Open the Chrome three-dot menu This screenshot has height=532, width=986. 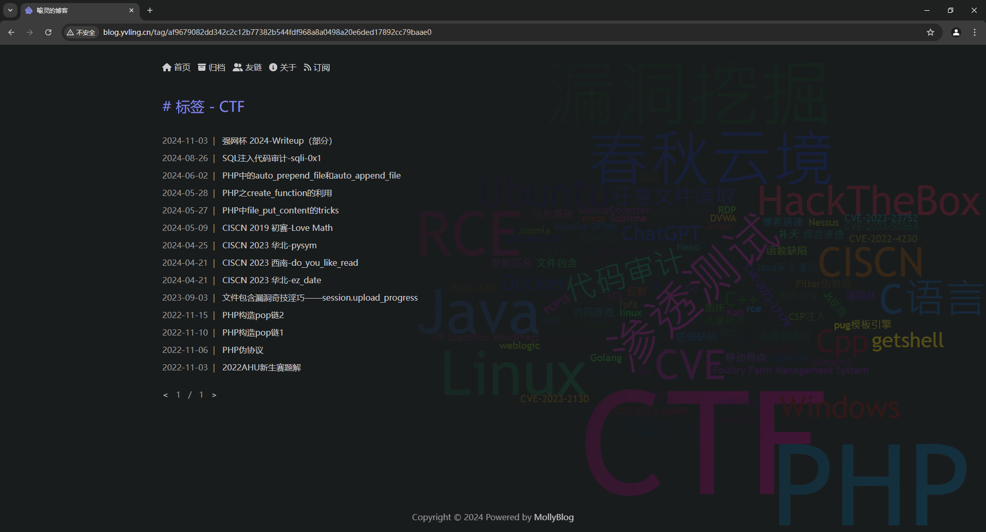point(974,32)
